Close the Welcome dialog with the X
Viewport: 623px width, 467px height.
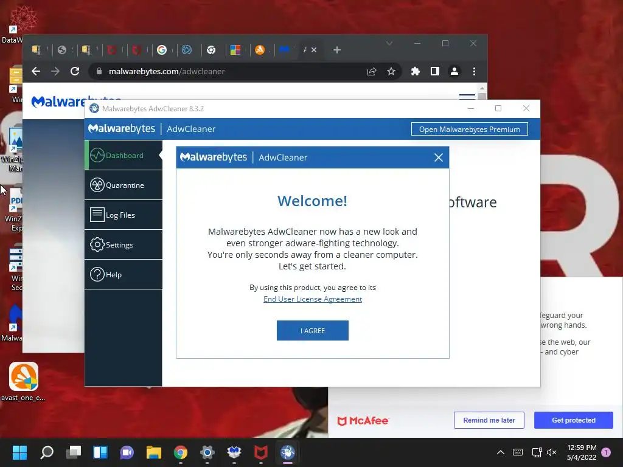(x=438, y=157)
